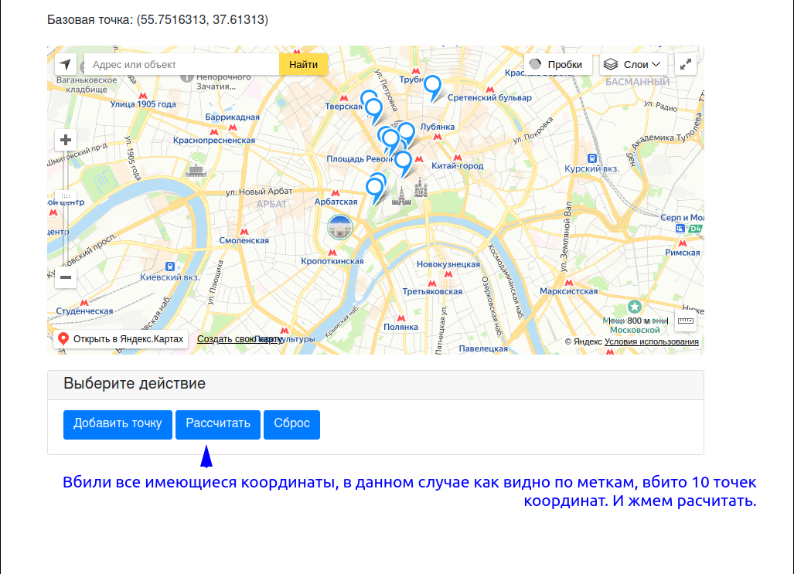This screenshot has width=794, height=574.
Task: Click the Kremlin cathedral landmark icon
Action: [x=421, y=188]
